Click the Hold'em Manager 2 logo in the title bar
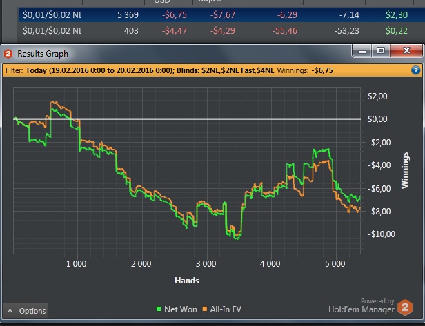 pyautogui.click(x=8, y=54)
